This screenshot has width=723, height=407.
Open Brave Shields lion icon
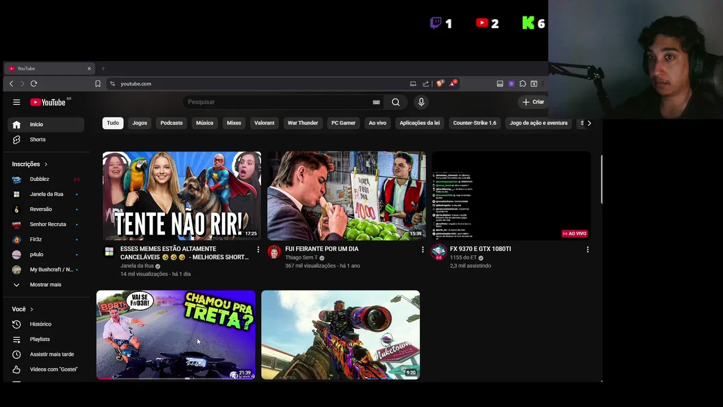click(x=440, y=84)
